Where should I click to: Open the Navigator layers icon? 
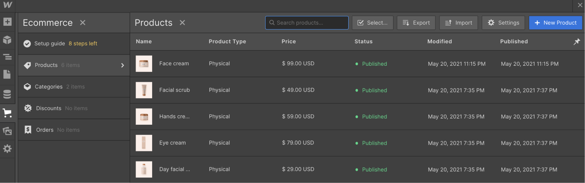pos(7,57)
